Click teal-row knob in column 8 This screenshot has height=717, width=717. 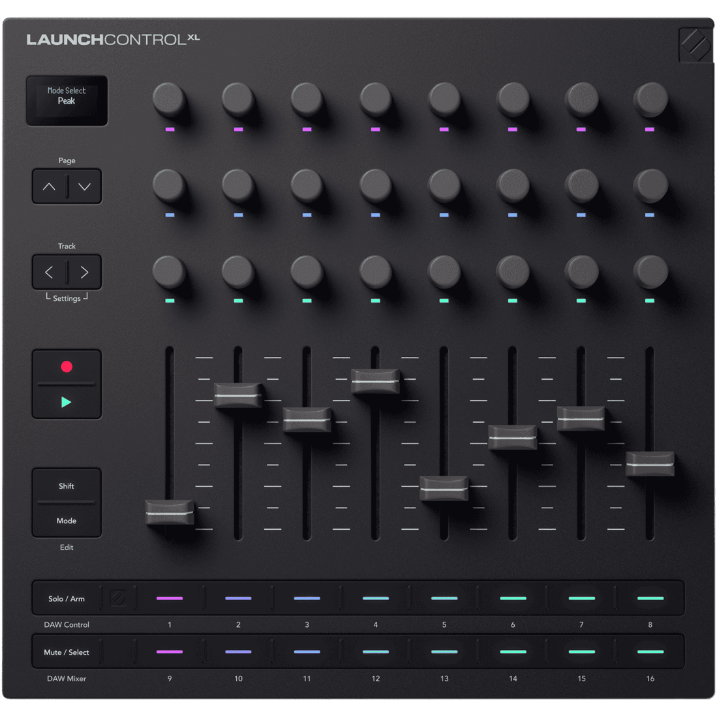(650, 271)
